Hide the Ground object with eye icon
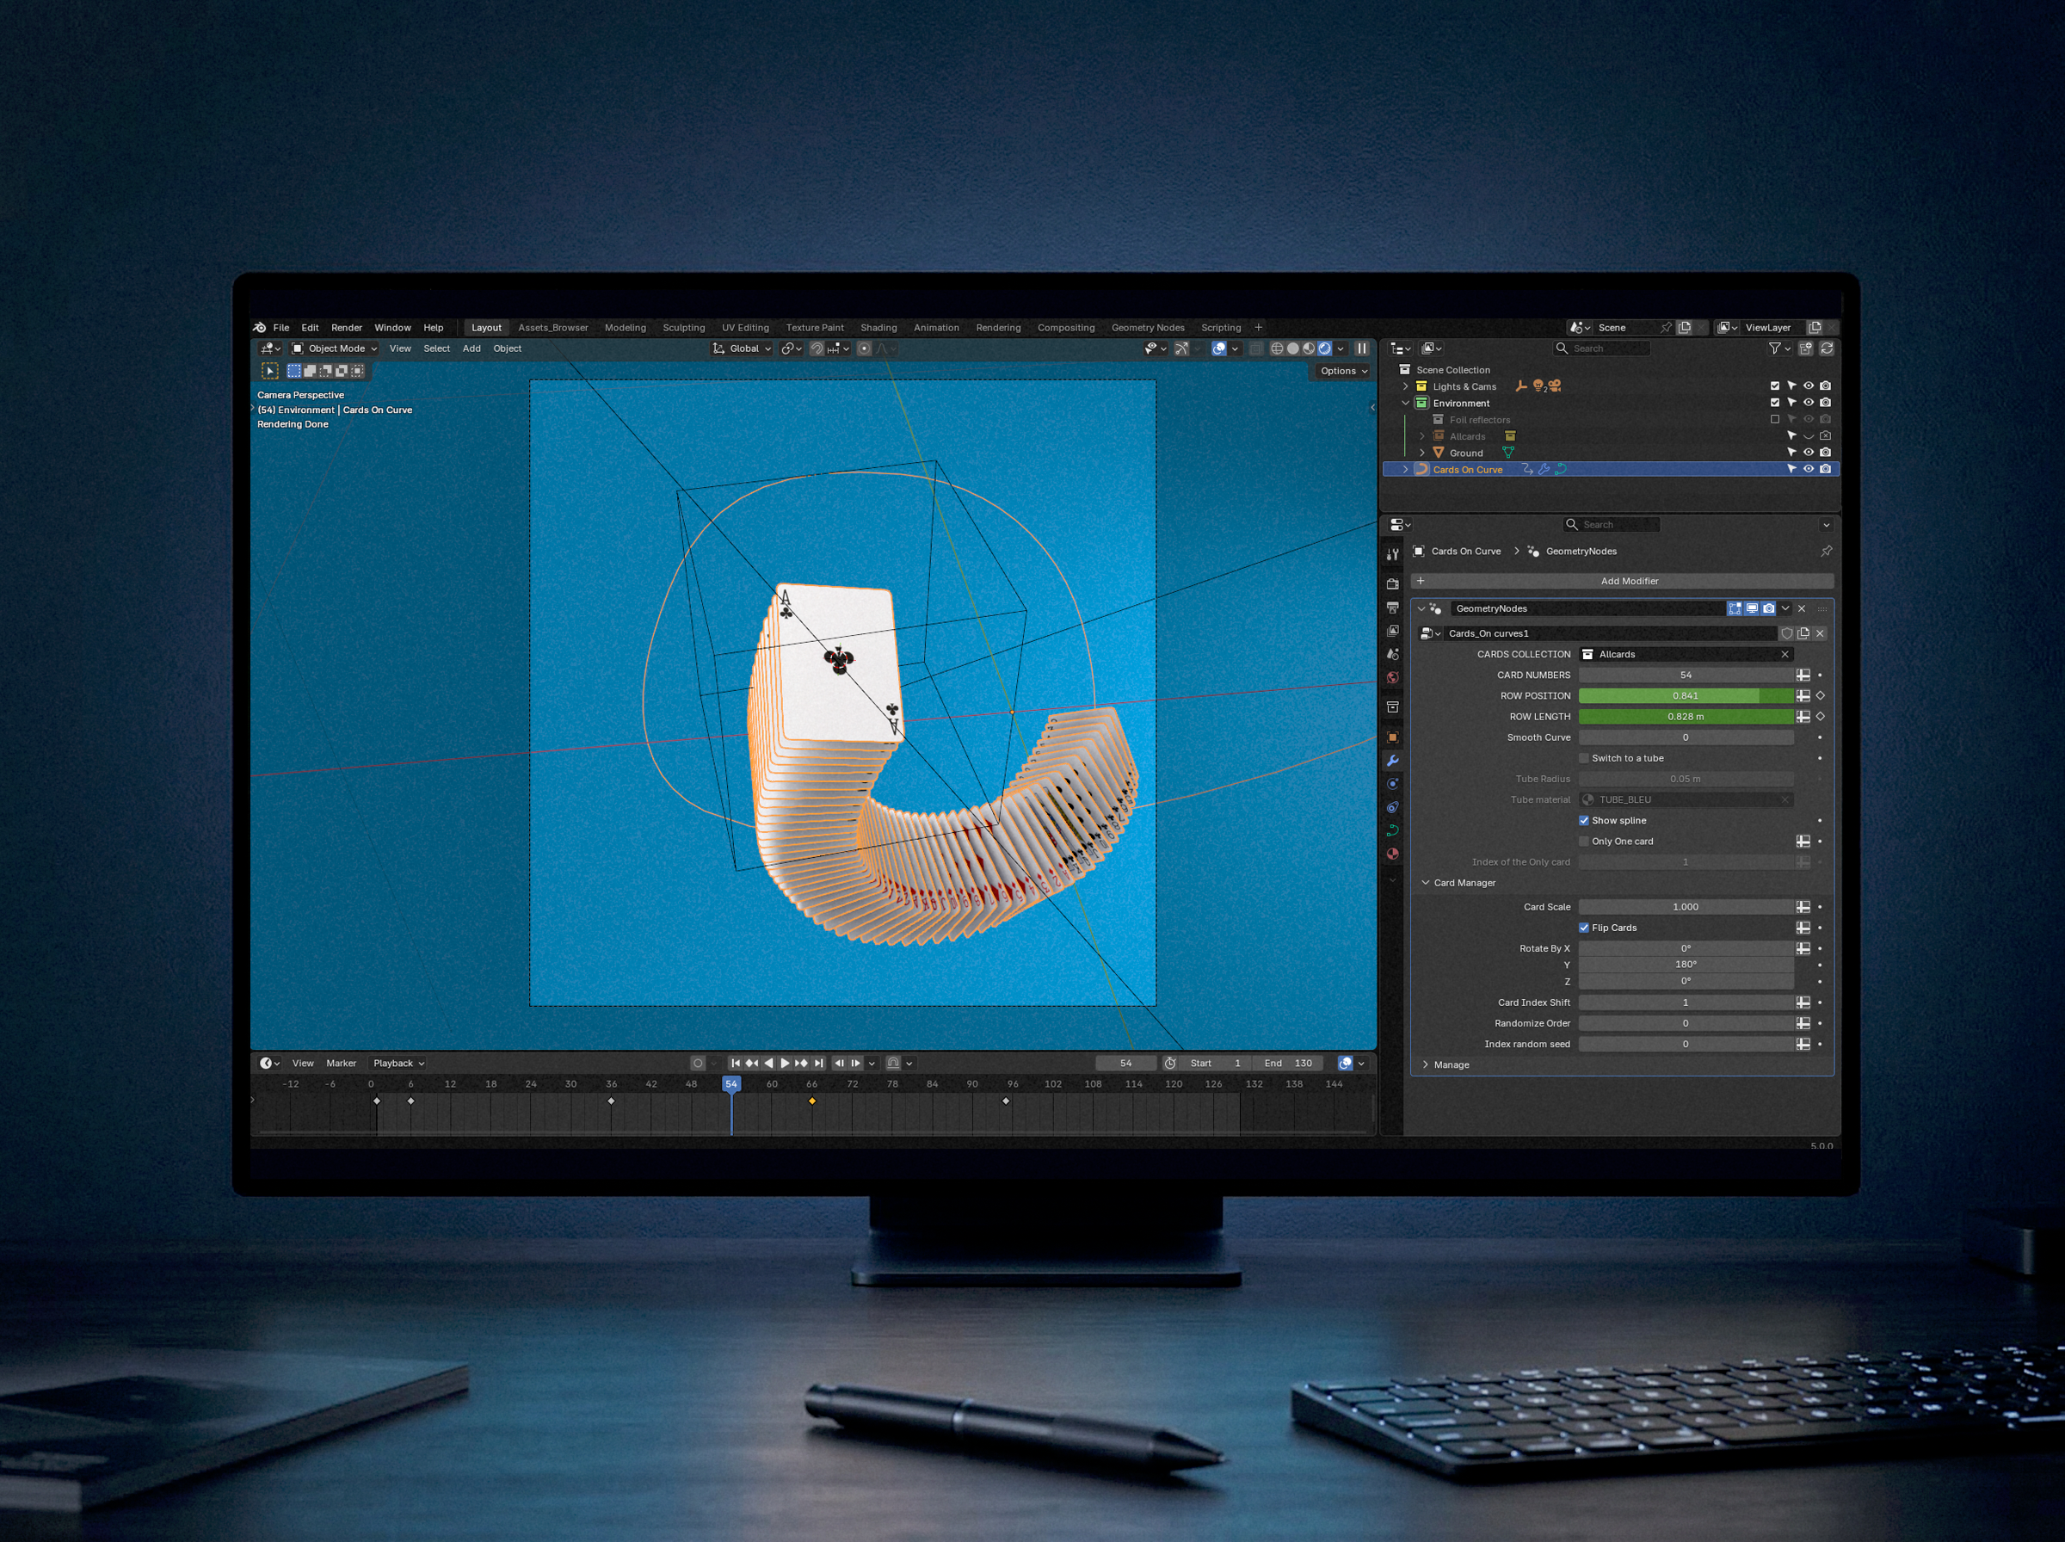Screen dimensions: 2065x1542 (1808, 453)
